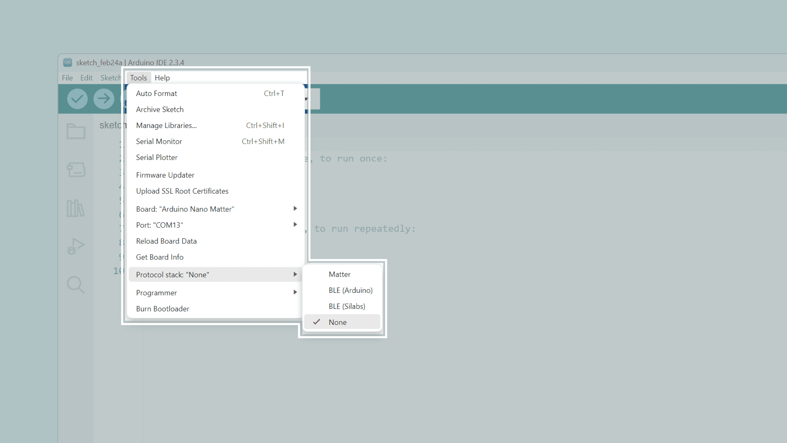Click the Upload sketch arrow icon
This screenshot has width=787, height=443.
pos(104,99)
